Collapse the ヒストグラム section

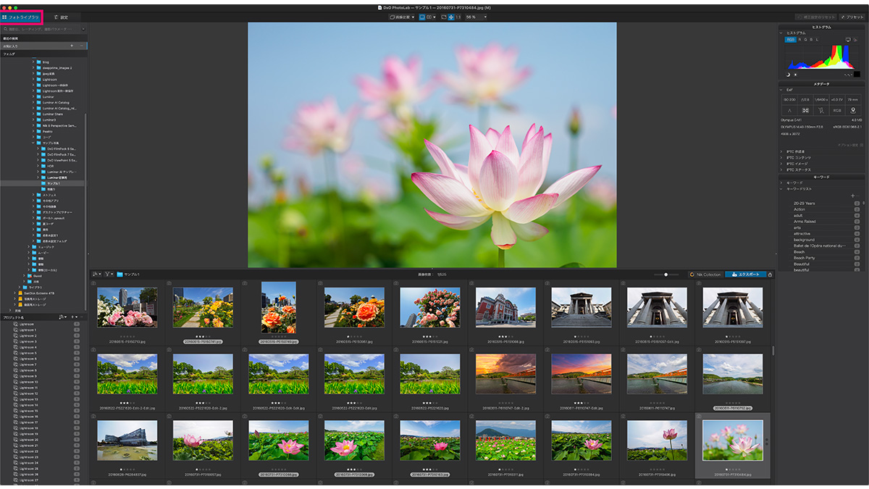pyautogui.click(x=782, y=33)
